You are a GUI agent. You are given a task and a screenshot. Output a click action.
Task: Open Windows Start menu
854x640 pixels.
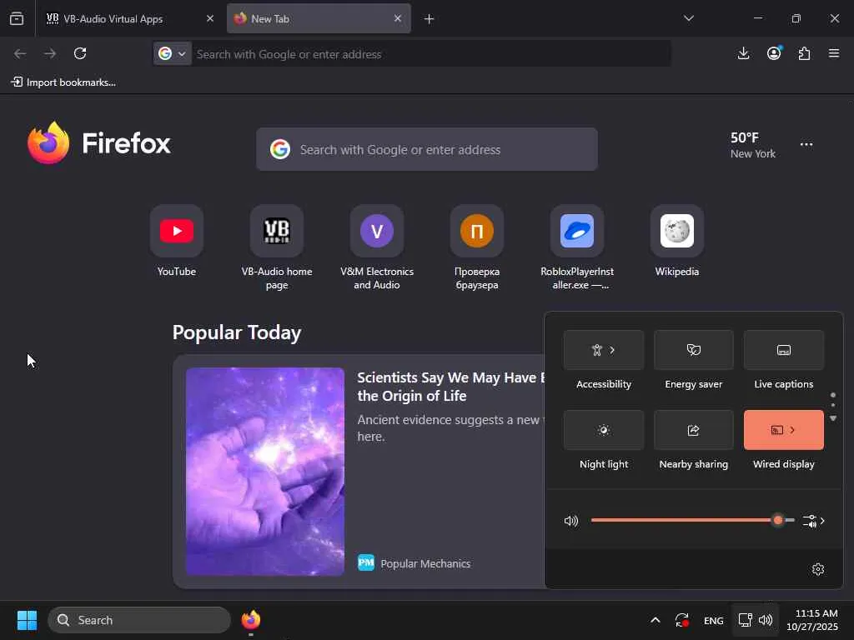click(x=27, y=620)
